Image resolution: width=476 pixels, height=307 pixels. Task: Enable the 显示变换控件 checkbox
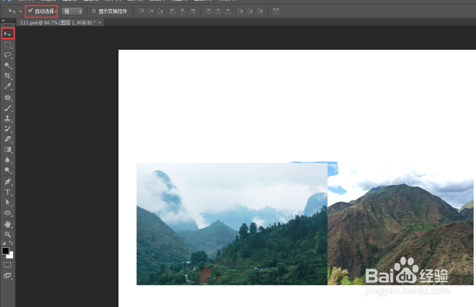[93, 11]
